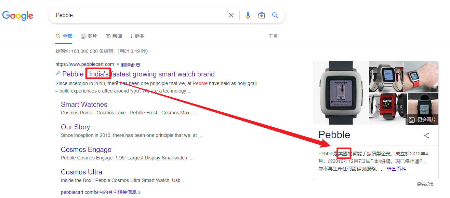Open 更多圖片 to see more Pebble images
450x198 pixels.
(422, 120)
